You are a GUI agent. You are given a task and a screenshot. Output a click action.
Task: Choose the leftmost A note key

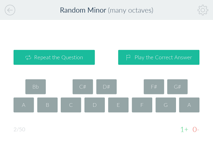click(24, 105)
